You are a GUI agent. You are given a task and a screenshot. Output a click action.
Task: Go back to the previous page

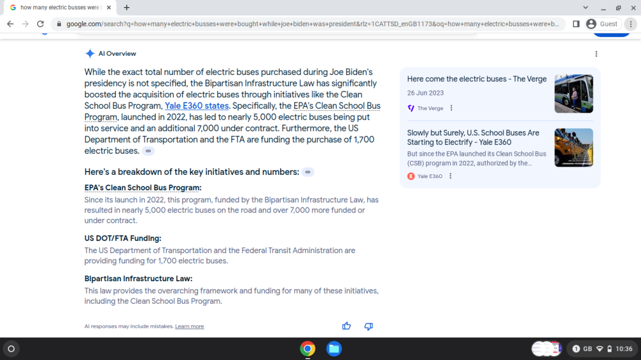(x=10, y=24)
